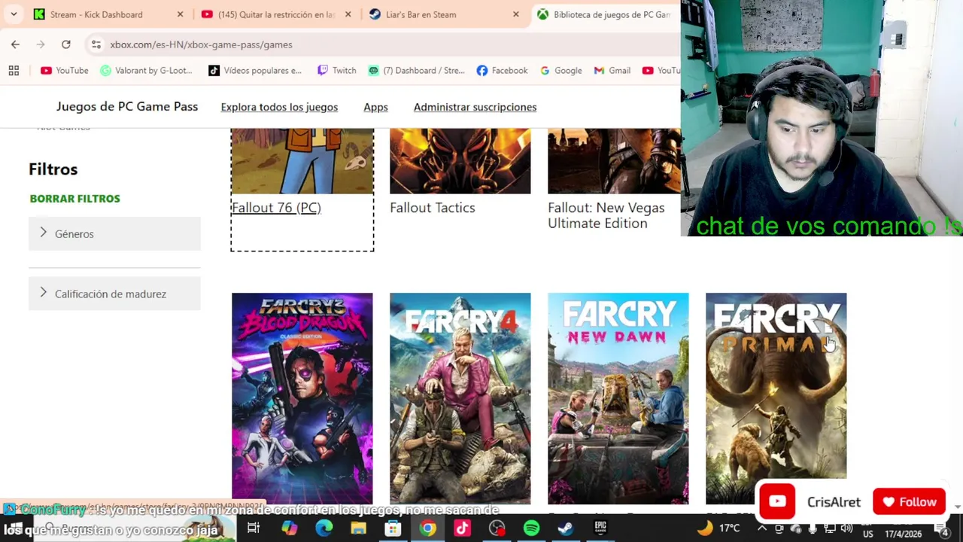Click the Fallout 76 cover art
Viewport: 963px width, 542px height.
pyautogui.click(x=302, y=161)
